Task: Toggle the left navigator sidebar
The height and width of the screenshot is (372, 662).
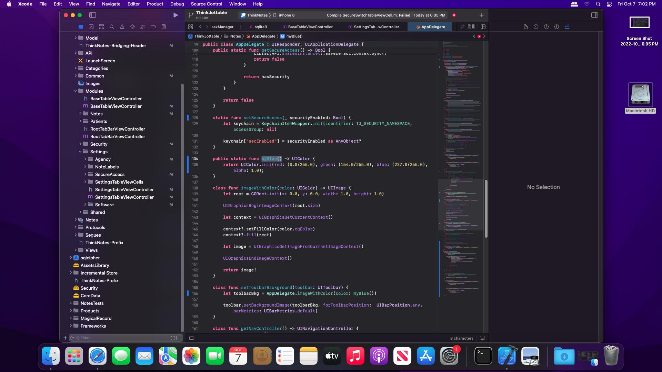Action: click(x=92, y=15)
